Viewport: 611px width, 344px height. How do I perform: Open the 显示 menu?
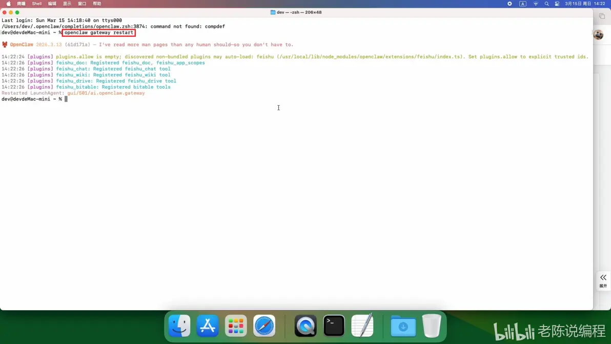point(67,4)
